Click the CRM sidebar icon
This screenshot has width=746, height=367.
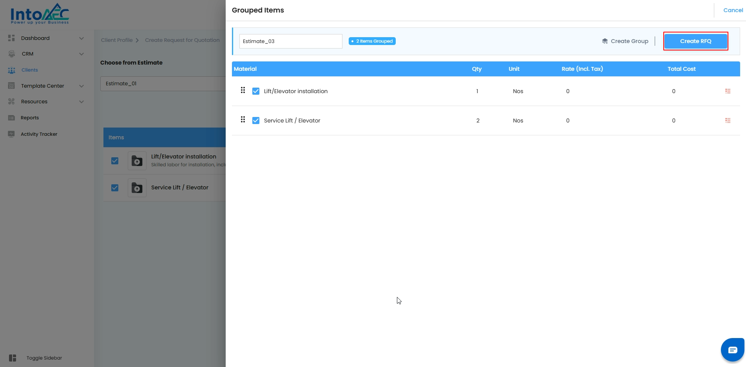12,54
